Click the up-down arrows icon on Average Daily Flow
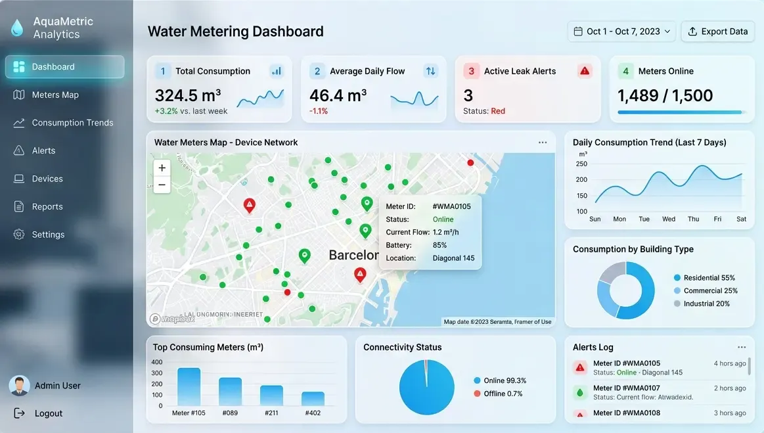Screen dimensions: 764x433 tap(431, 71)
